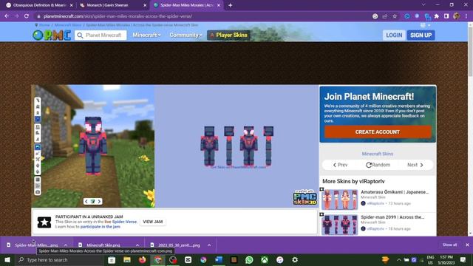Open options for Spider-Man-Miles download

[x=66, y=245]
